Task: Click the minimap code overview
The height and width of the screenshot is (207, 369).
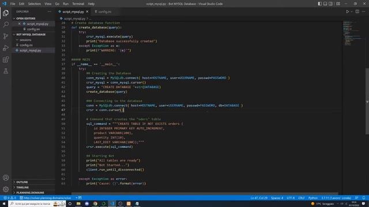Action: [x=352, y=33]
